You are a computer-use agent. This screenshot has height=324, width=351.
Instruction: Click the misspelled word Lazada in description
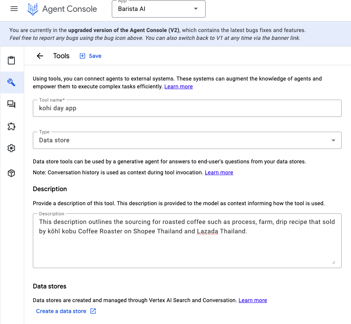(x=208, y=231)
